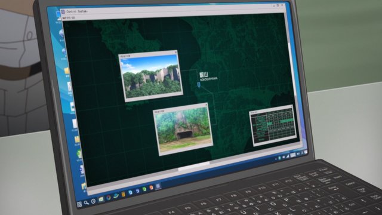The image size is (382, 215).
Task: Click the yellow-orange taskbar app icon
Action: pyautogui.click(x=124, y=194)
